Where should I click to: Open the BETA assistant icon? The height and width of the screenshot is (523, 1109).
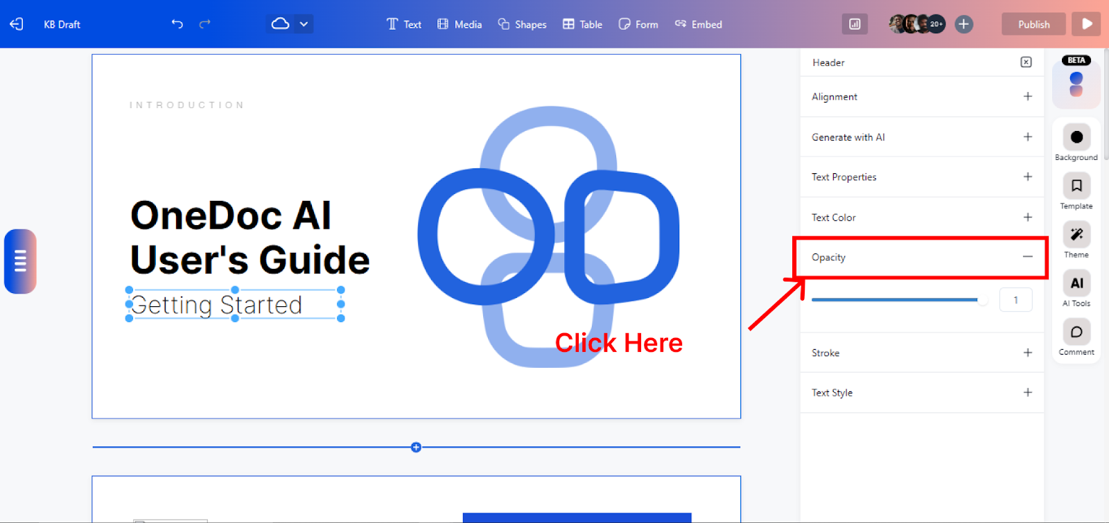tap(1076, 83)
